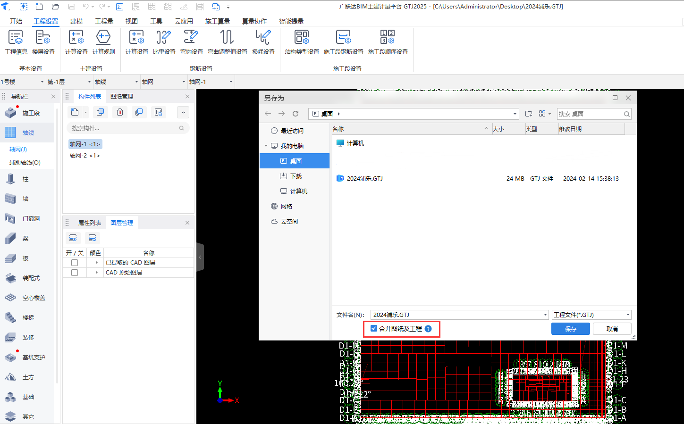Viewport: 684px width, 424px height.
Task: Toggle CAD 原始图层 checkbox
Action: [75, 273]
